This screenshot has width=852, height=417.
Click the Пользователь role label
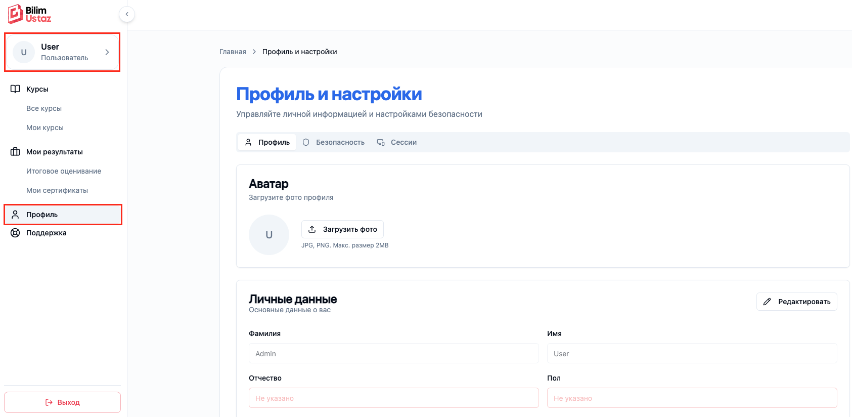(65, 58)
